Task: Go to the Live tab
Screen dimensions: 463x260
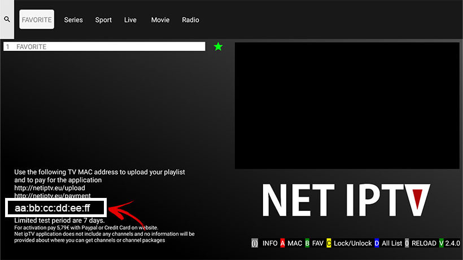Action: tap(130, 20)
